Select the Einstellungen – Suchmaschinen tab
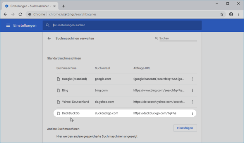 pyautogui.click(x=30, y=6)
